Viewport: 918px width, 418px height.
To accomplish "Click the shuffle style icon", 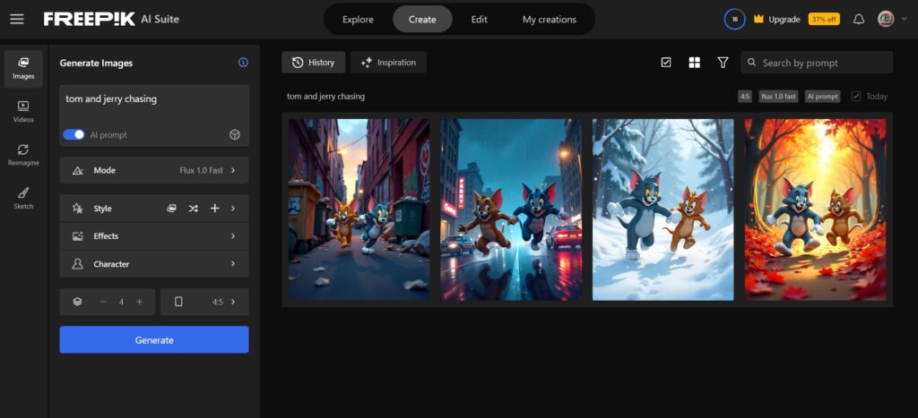I will click(x=193, y=209).
